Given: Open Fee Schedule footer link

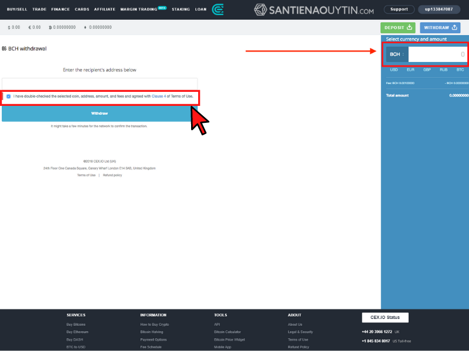Looking at the screenshot, I should pyautogui.click(x=151, y=347).
